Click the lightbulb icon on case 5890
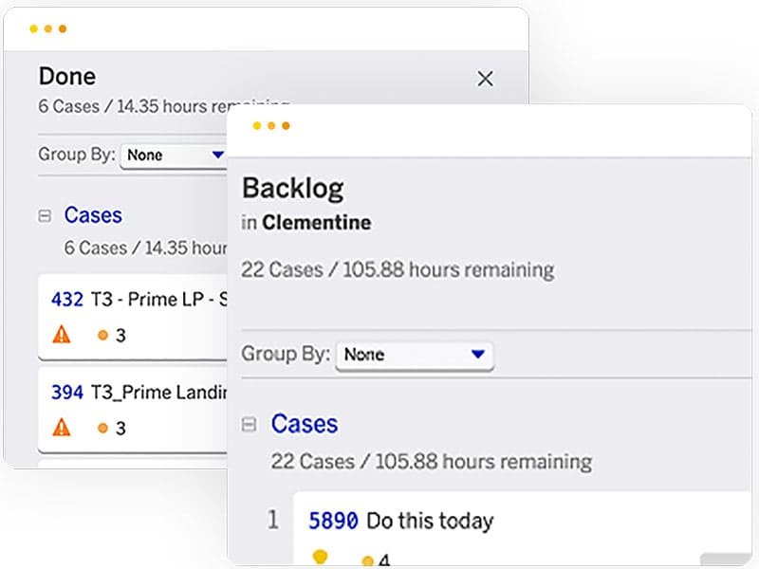759x569 pixels. 320,557
